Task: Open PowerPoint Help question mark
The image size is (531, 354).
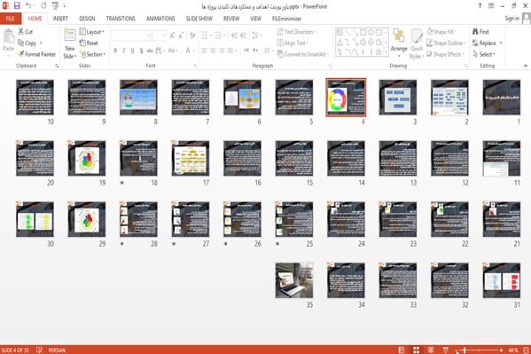Action: coord(480,5)
